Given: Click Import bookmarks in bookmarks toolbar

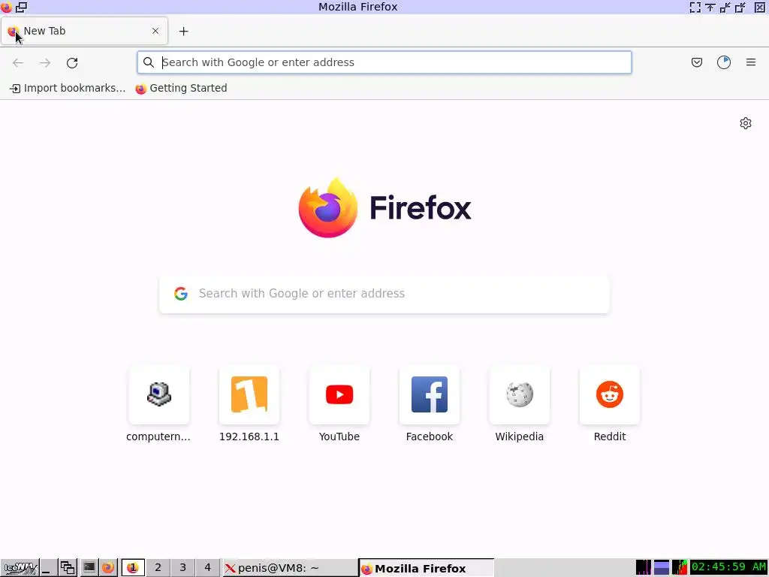Looking at the screenshot, I should [x=68, y=89].
